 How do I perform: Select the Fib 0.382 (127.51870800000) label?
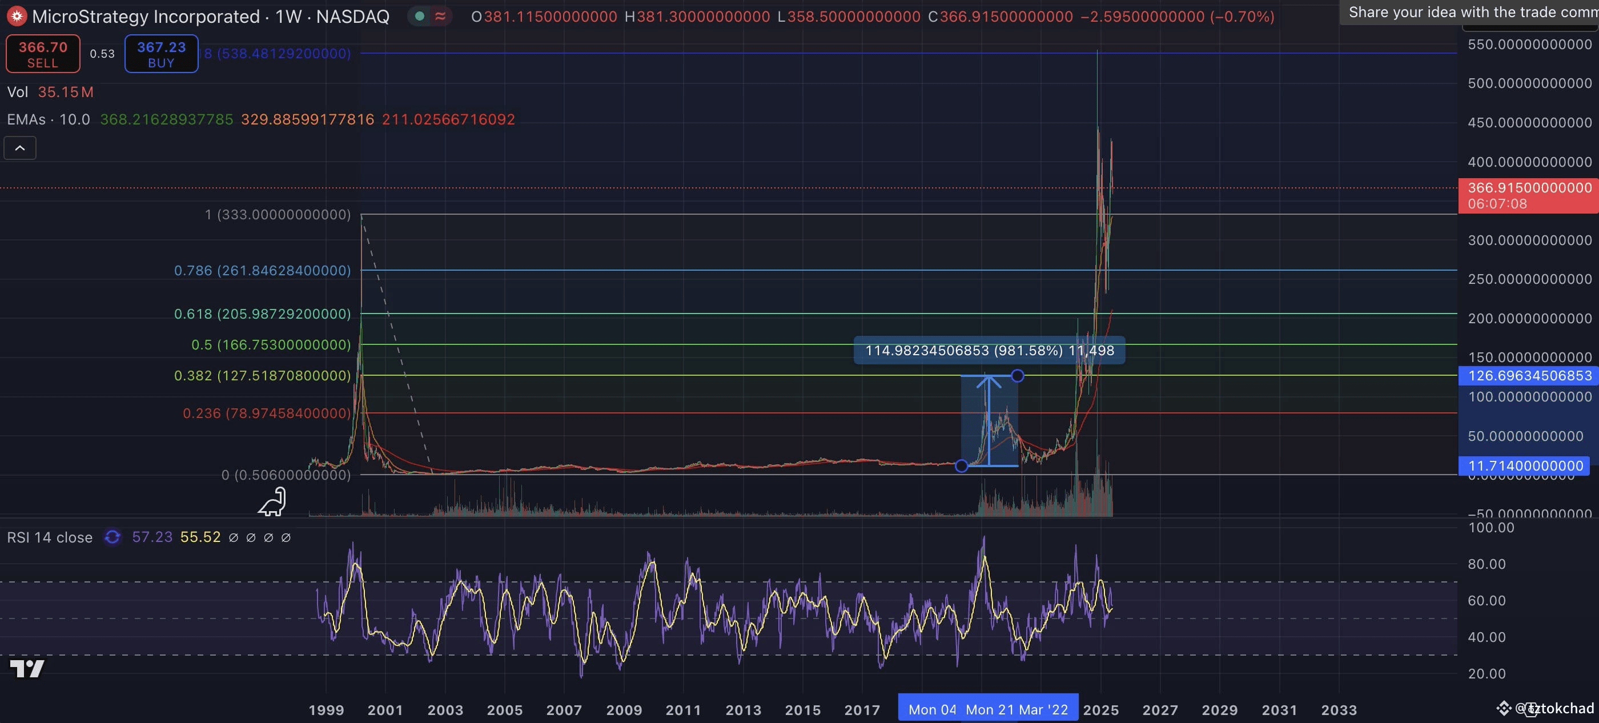[x=263, y=376]
